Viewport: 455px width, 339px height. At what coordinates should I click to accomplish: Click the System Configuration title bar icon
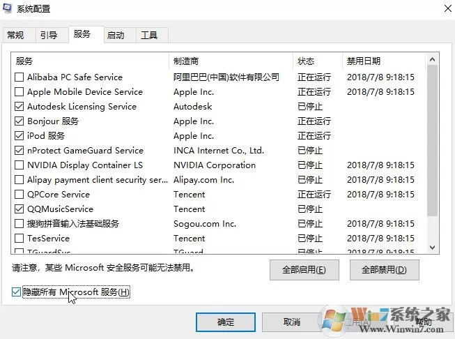(7, 8)
